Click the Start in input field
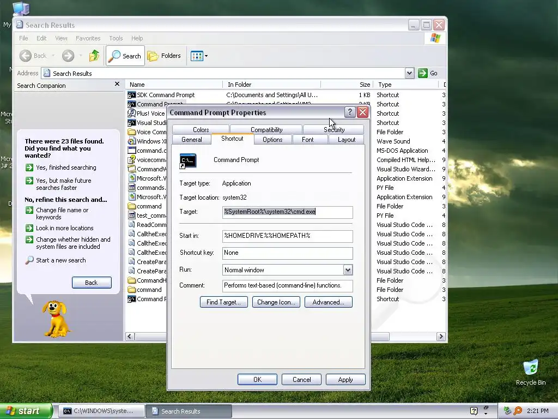This screenshot has height=419, width=558. point(288,236)
